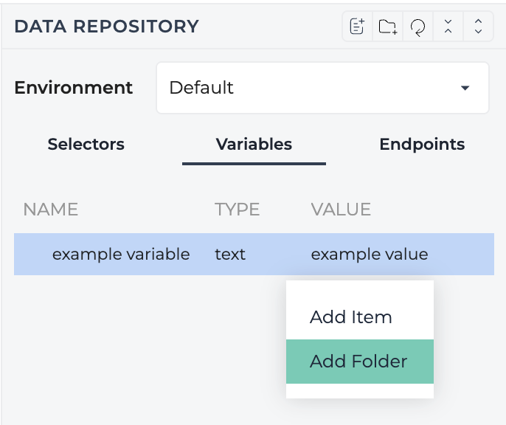The width and height of the screenshot is (506, 425).
Task: Click the Environment label
Action: [74, 88]
